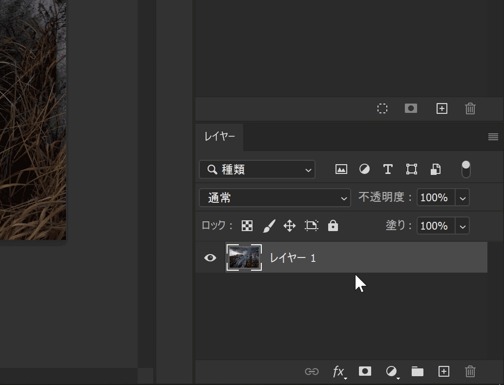Image resolution: width=504 pixels, height=385 pixels.
Task: Open the レイヤー panel menu icon
Action: [x=493, y=137]
